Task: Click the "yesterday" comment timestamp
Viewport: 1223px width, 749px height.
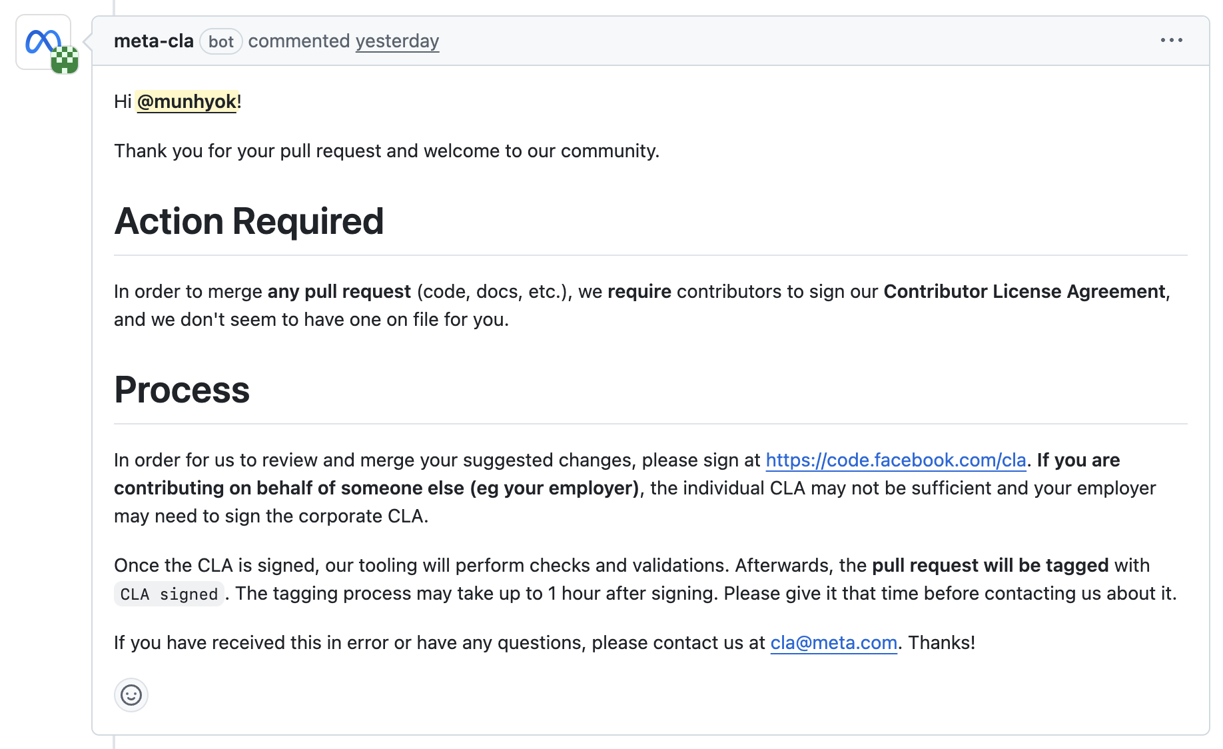Action: (397, 41)
